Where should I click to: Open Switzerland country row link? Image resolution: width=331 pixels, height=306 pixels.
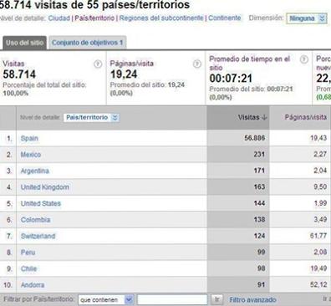38,236
